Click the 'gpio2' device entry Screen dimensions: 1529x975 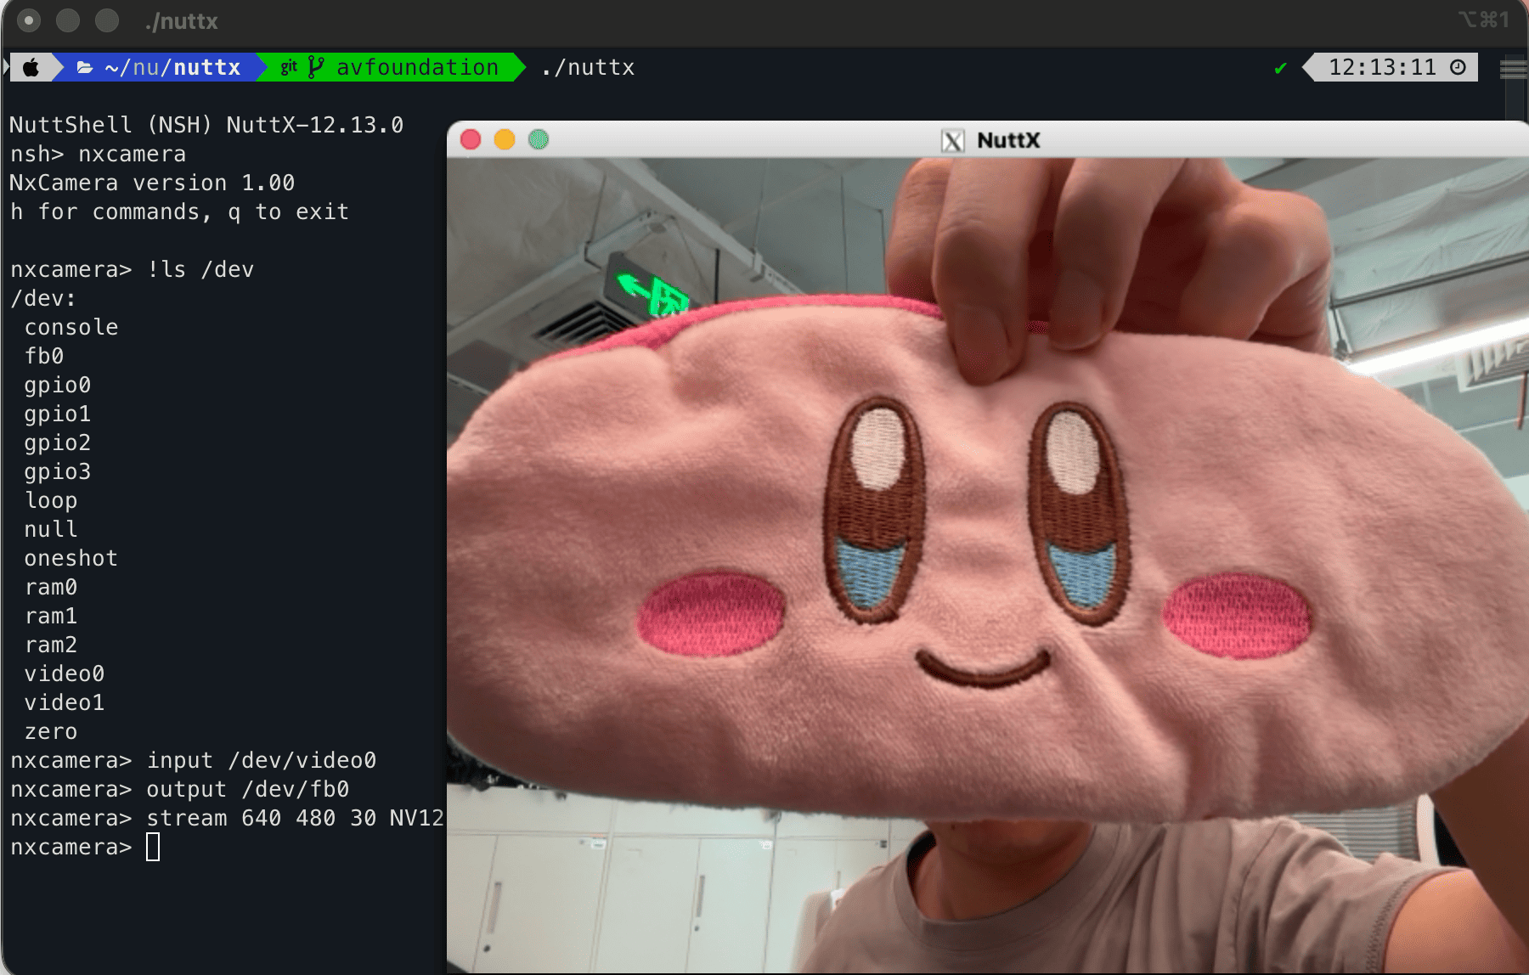[58, 442]
